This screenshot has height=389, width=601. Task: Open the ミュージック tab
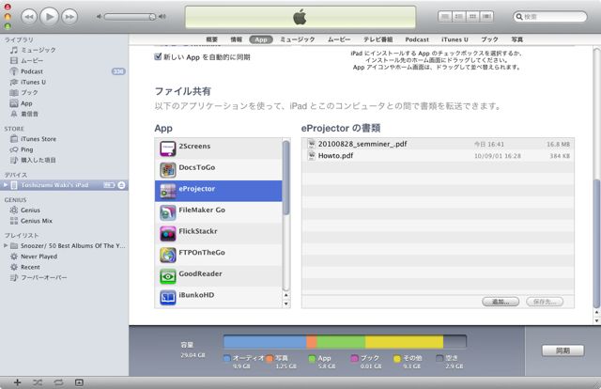tap(298, 39)
